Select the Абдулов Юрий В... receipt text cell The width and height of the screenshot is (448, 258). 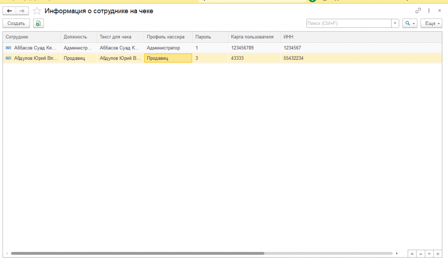(120, 58)
